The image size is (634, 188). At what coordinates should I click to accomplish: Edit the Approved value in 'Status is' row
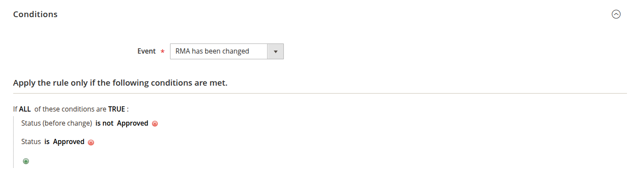[69, 142]
